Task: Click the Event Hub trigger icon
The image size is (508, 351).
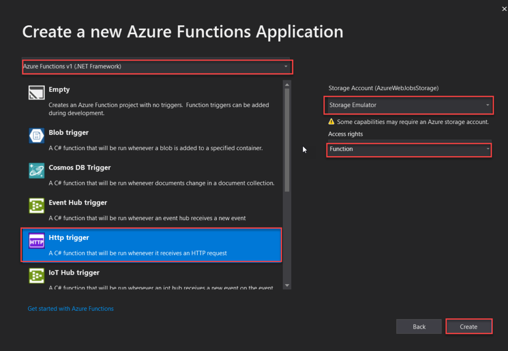Action: pyautogui.click(x=36, y=206)
